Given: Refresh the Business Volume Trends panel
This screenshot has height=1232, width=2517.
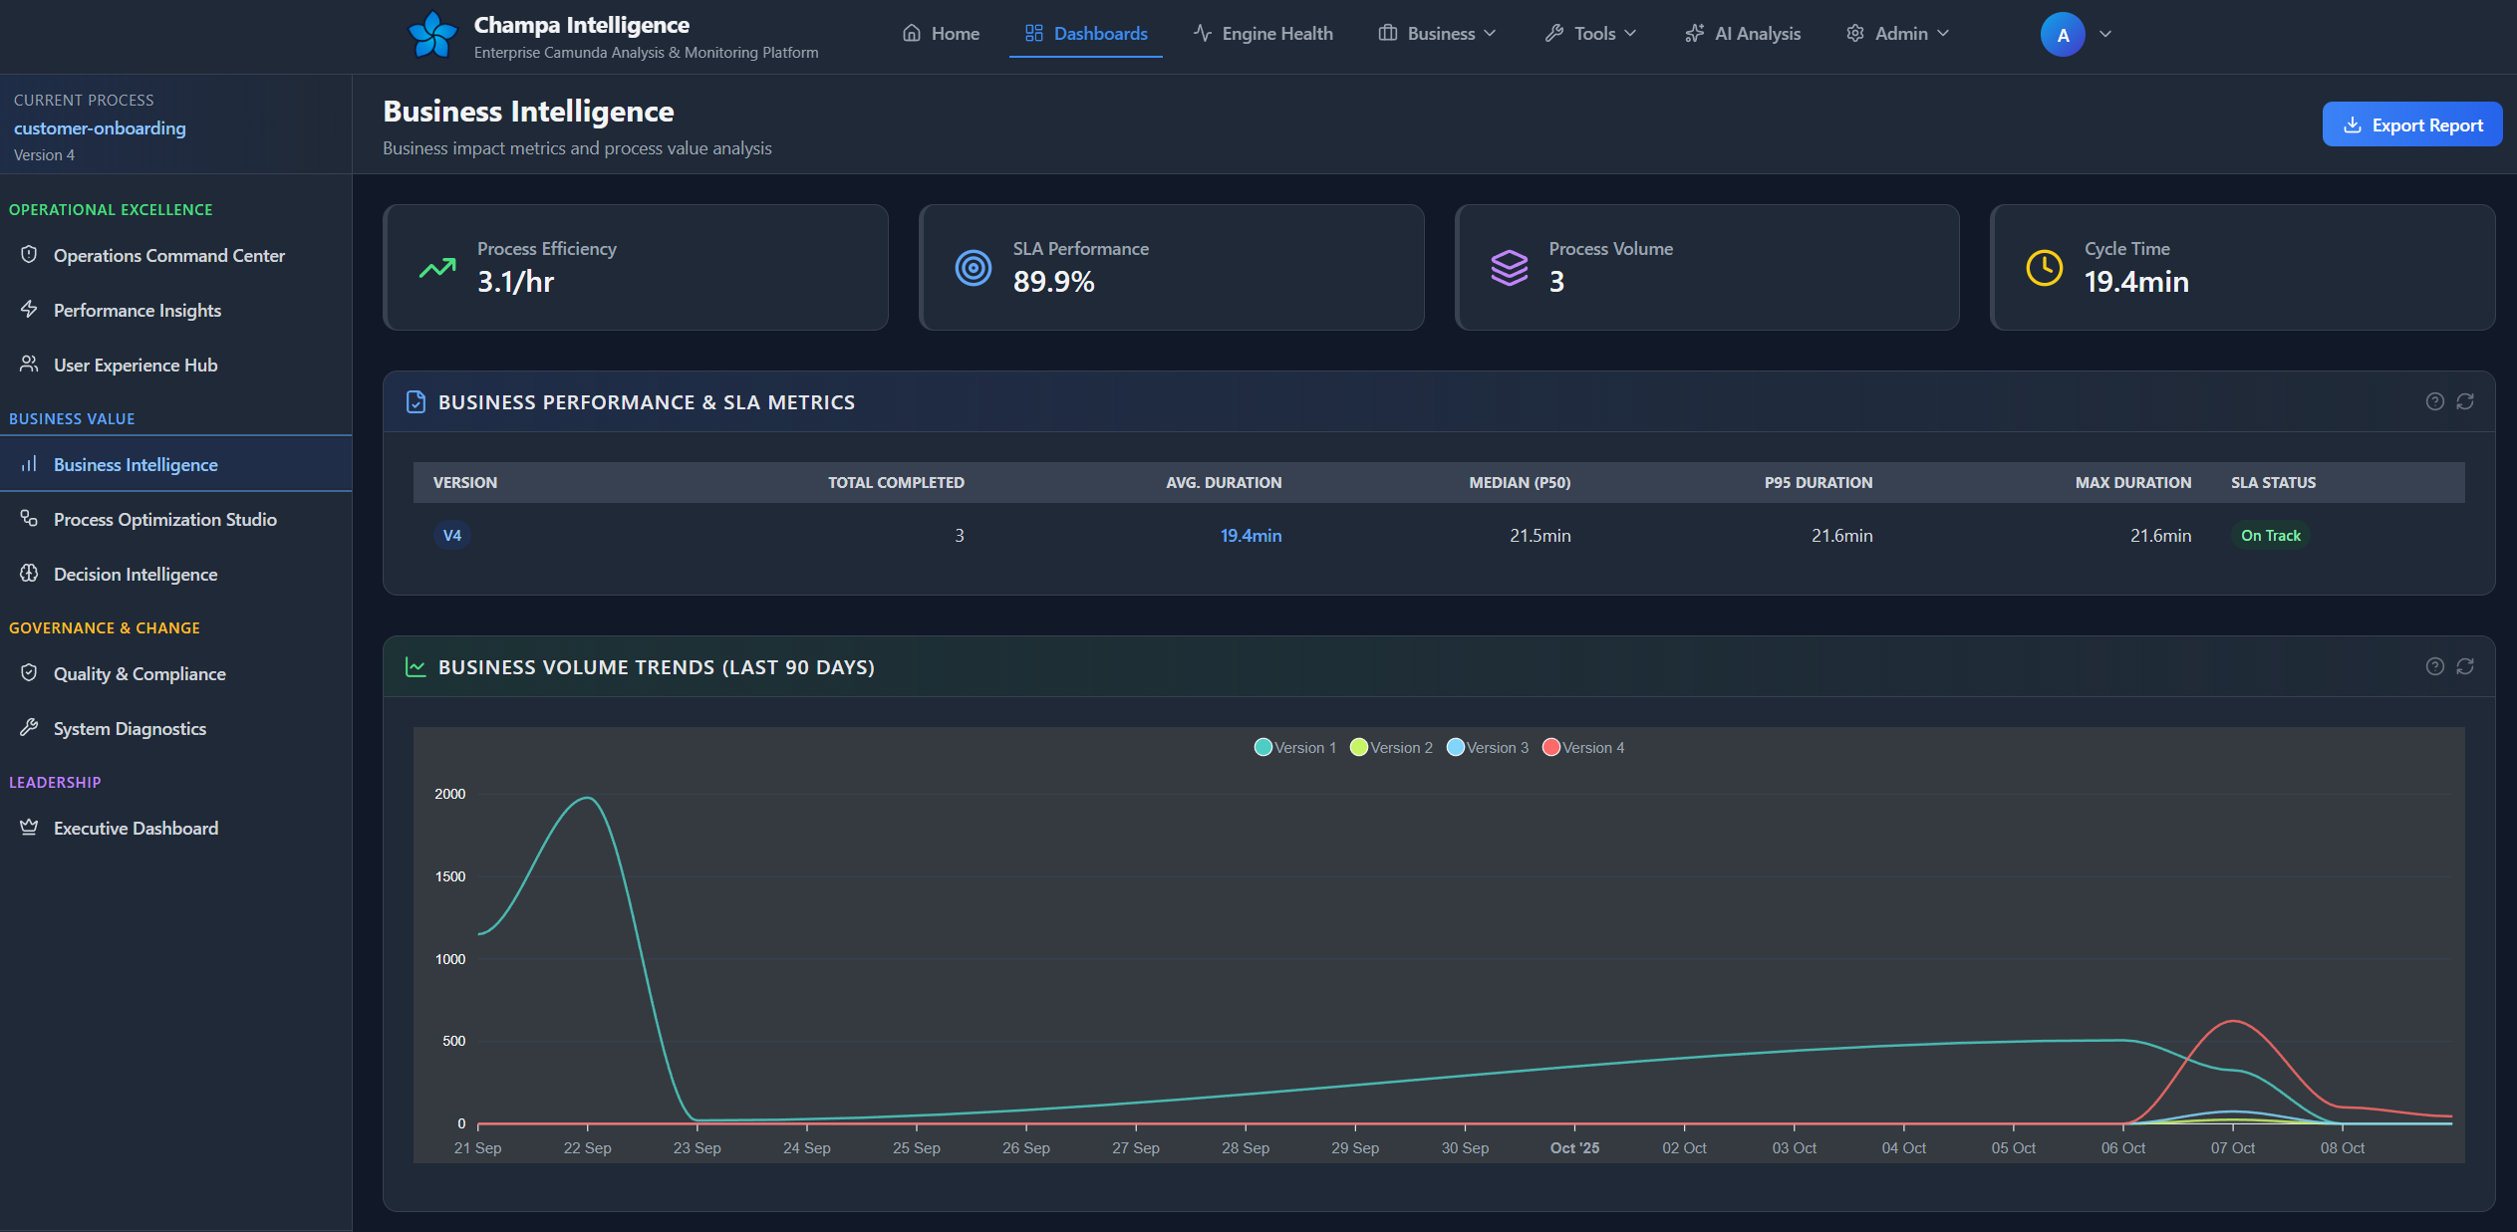Looking at the screenshot, I should point(2465,666).
